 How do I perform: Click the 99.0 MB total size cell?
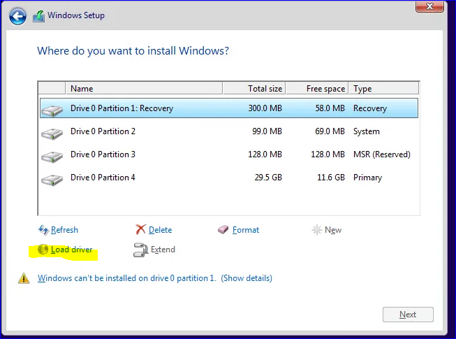[x=267, y=131]
